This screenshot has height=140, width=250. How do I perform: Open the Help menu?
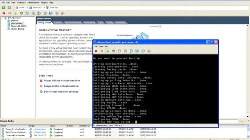(51, 3)
